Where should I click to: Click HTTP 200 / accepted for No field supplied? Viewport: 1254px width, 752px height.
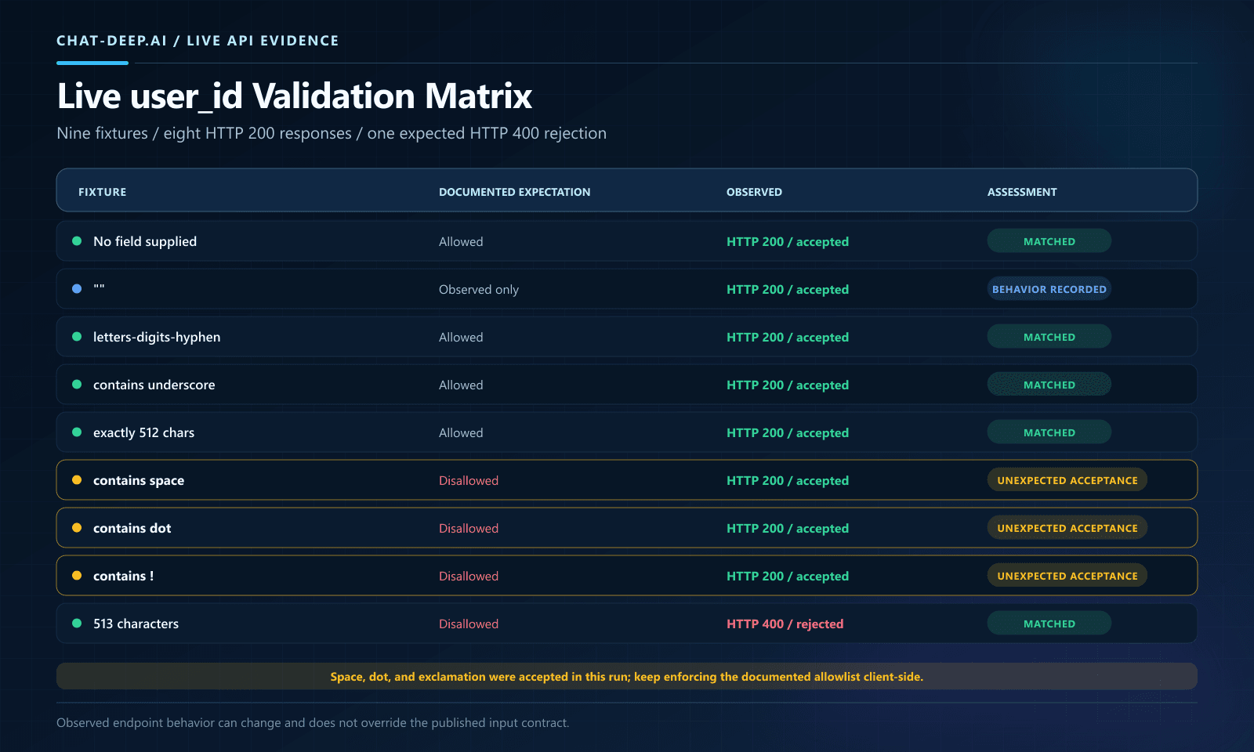coord(788,241)
